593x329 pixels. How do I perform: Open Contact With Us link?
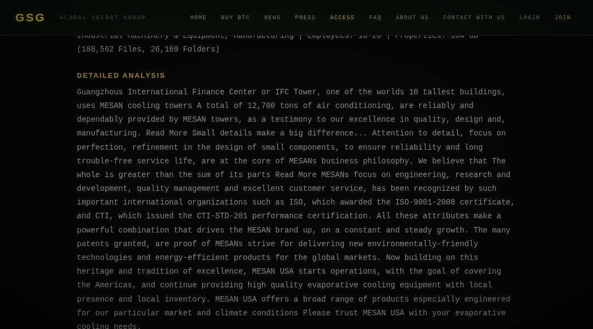pyautogui.click(x=474, y=18)
